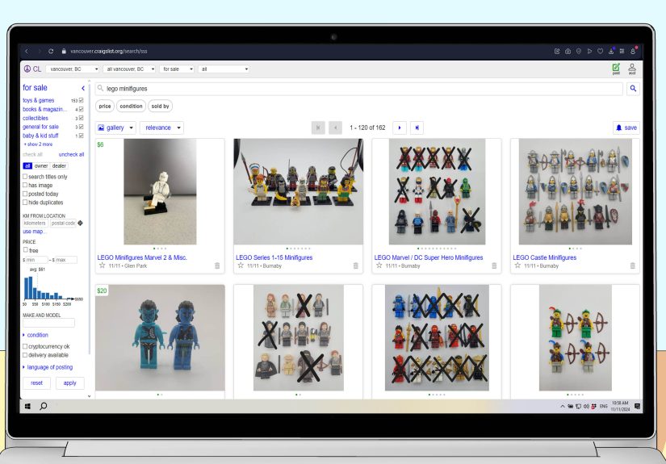Favorite the LEGO Series 1-15 Minifigures star
The width and height of the screenshot is (666, 464).
(241, 265)
